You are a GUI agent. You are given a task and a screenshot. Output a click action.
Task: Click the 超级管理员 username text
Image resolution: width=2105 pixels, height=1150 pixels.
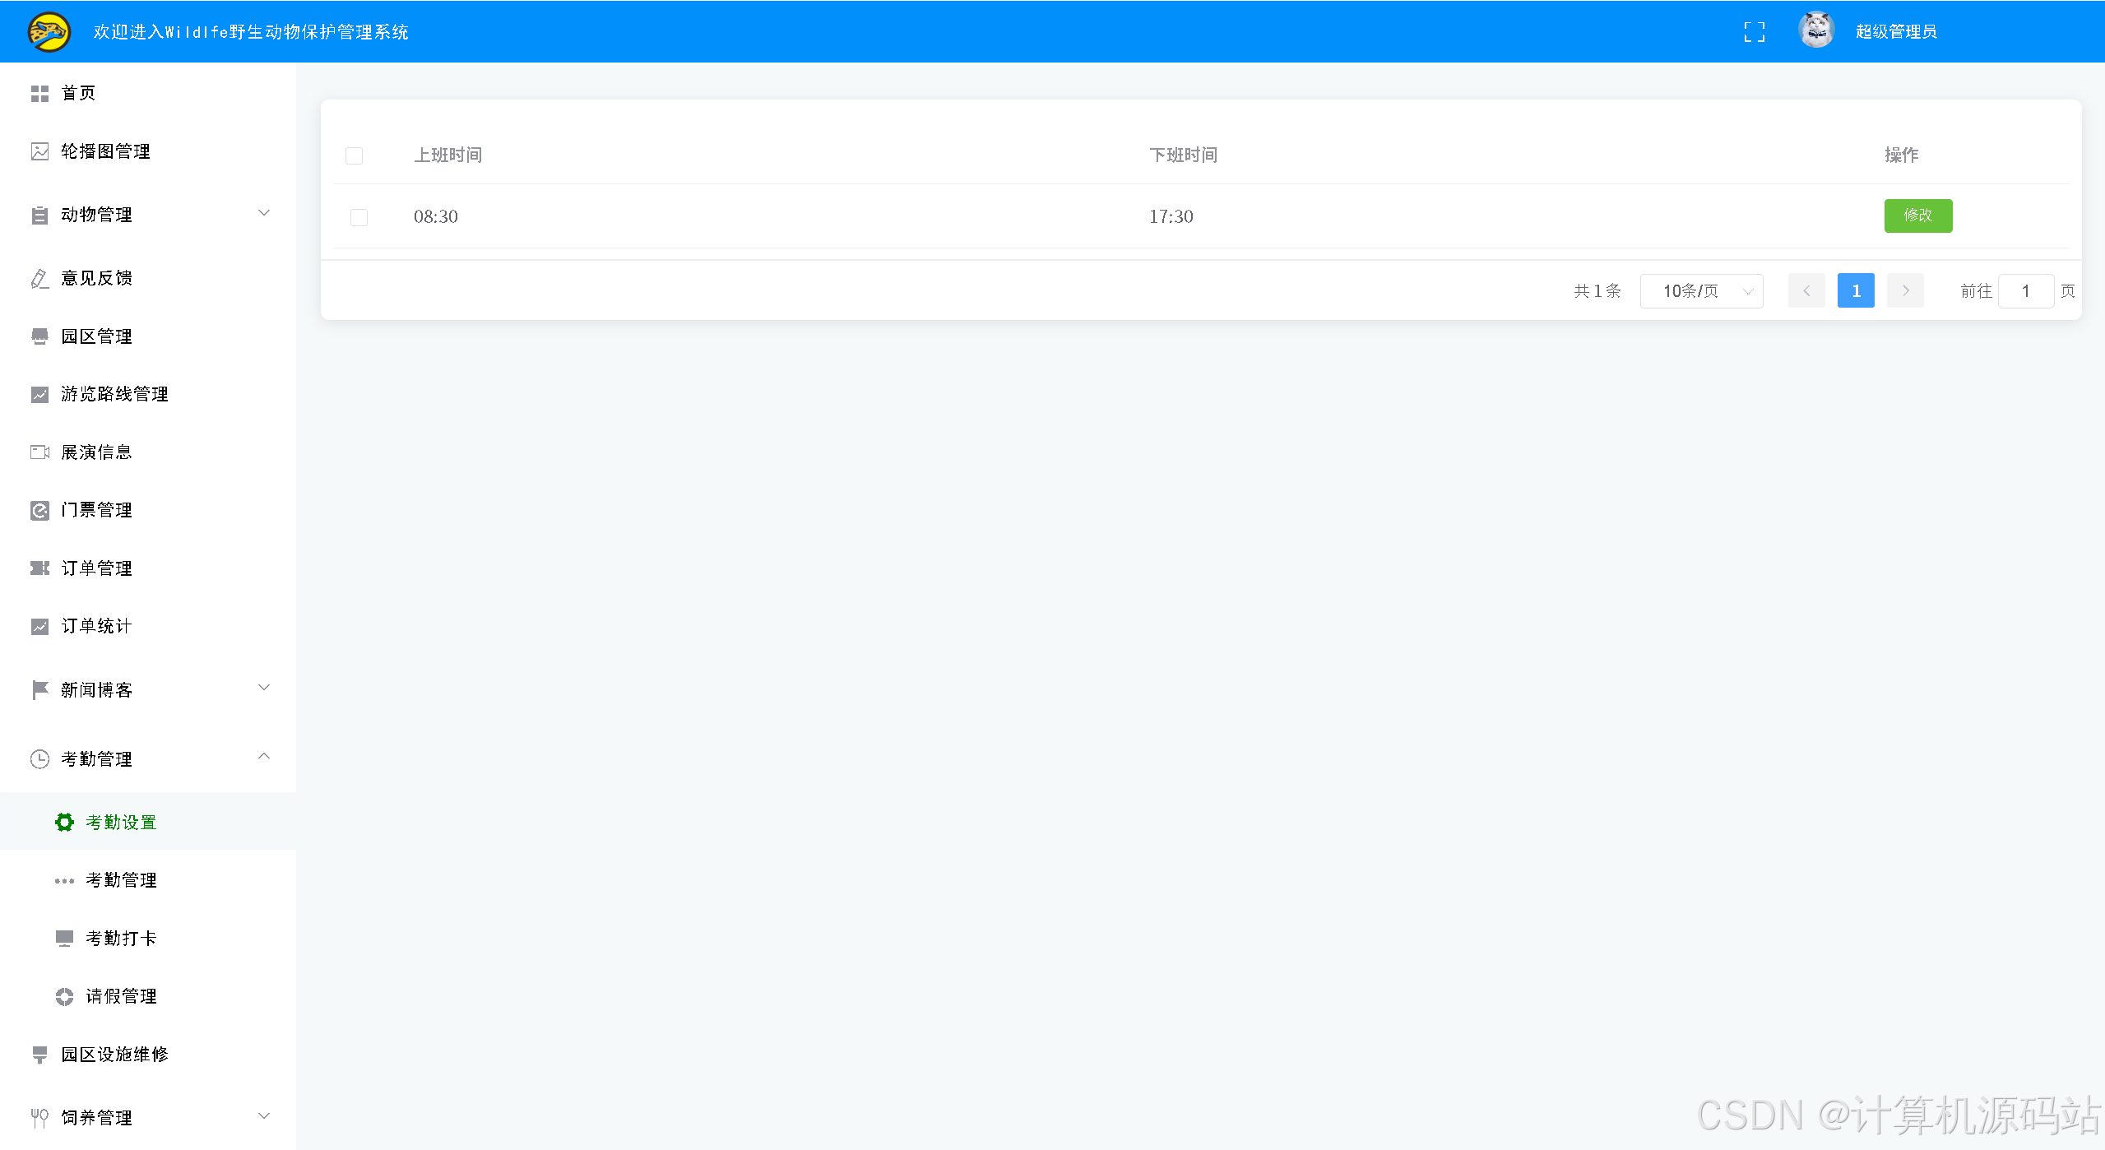(1896, 32)
